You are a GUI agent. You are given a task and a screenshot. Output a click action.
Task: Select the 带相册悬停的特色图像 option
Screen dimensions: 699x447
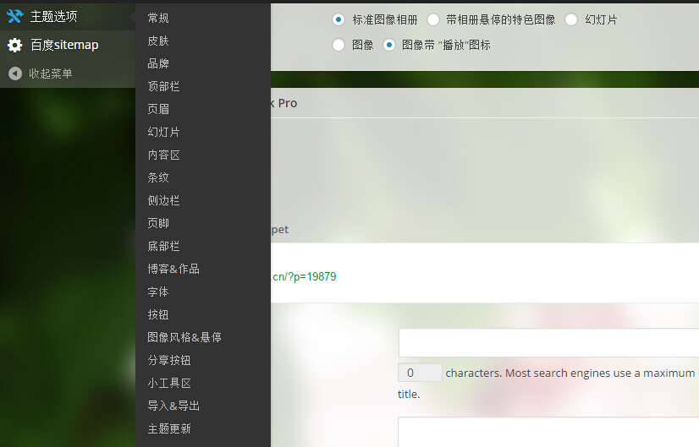433,19
